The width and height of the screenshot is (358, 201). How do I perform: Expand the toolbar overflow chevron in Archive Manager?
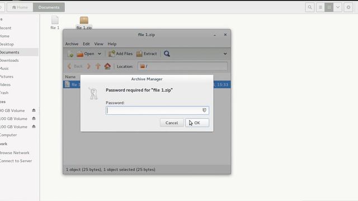click(225, 54)
